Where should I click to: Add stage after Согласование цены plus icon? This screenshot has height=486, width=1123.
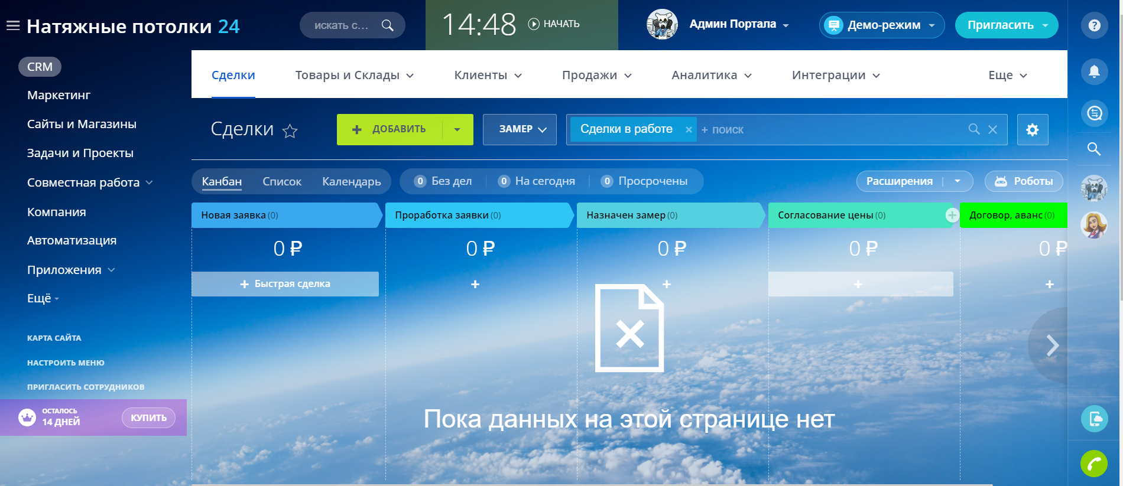(x=952, y=216)
